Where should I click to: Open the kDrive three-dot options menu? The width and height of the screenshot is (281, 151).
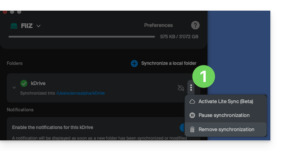click(x=191, y=88)
